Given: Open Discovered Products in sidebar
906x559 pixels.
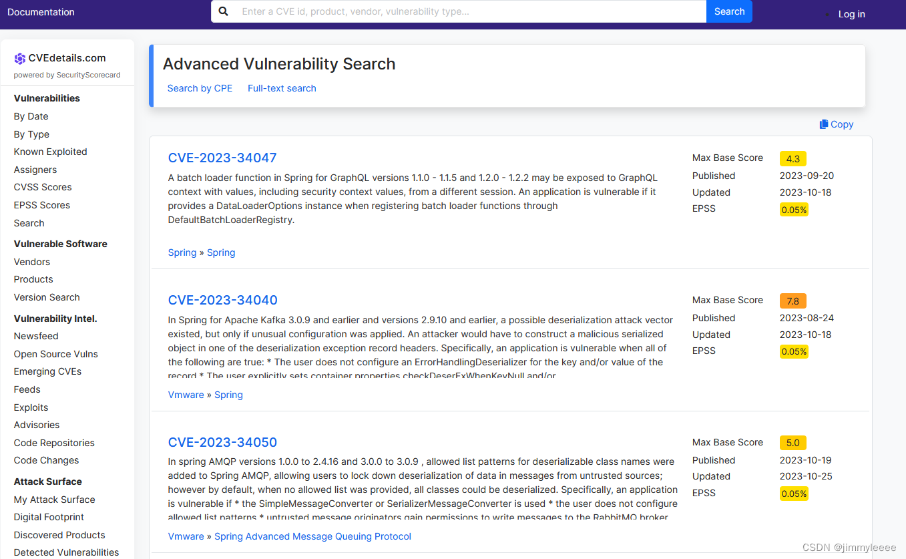Looking at the screenshot, I should click(x=59, y=535).
